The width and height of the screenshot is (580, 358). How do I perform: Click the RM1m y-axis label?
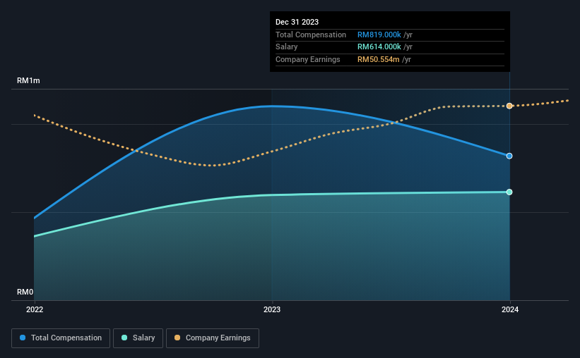click(28, 80)
